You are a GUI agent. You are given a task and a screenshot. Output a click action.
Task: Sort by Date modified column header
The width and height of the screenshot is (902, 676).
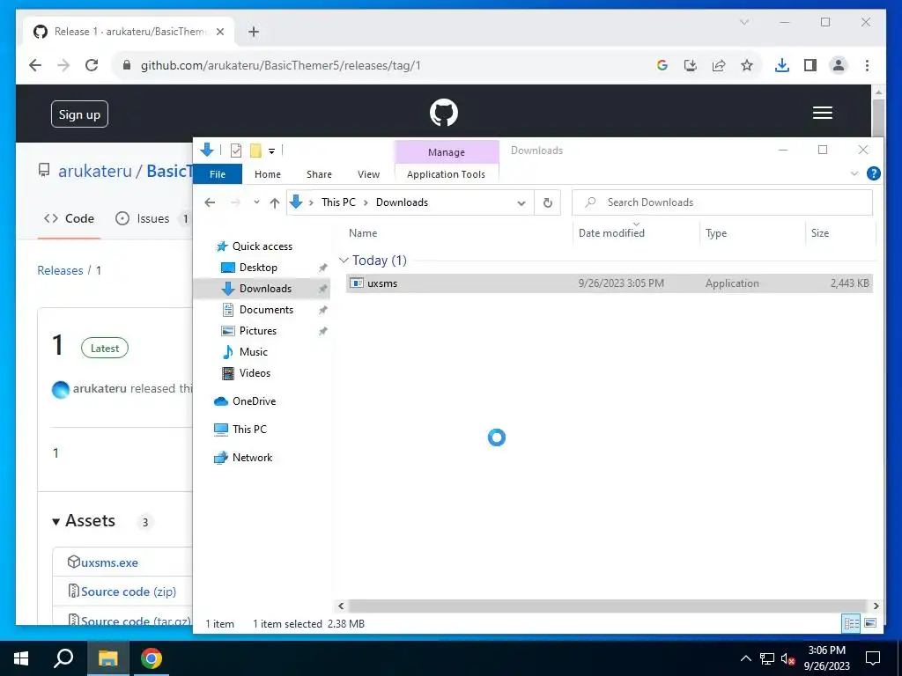click(611, 232)
